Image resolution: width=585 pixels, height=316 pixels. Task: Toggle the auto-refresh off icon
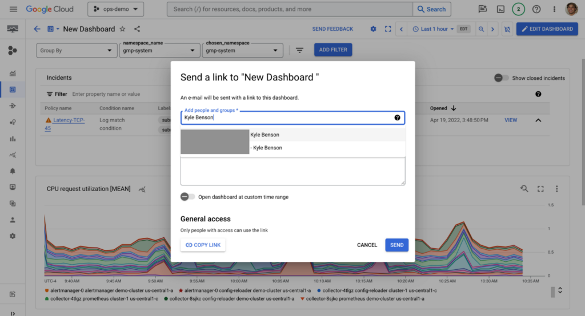(x=507, y=29)
